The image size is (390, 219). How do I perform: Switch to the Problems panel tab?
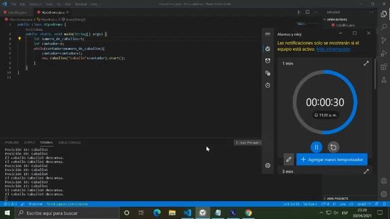12,142
